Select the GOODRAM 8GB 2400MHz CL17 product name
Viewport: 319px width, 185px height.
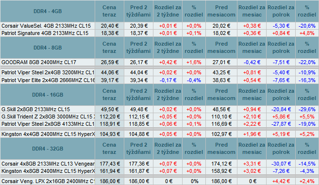tap(39, 62)
